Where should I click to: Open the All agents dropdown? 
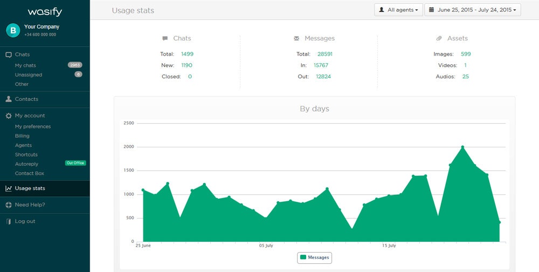[x=398, y=10]
